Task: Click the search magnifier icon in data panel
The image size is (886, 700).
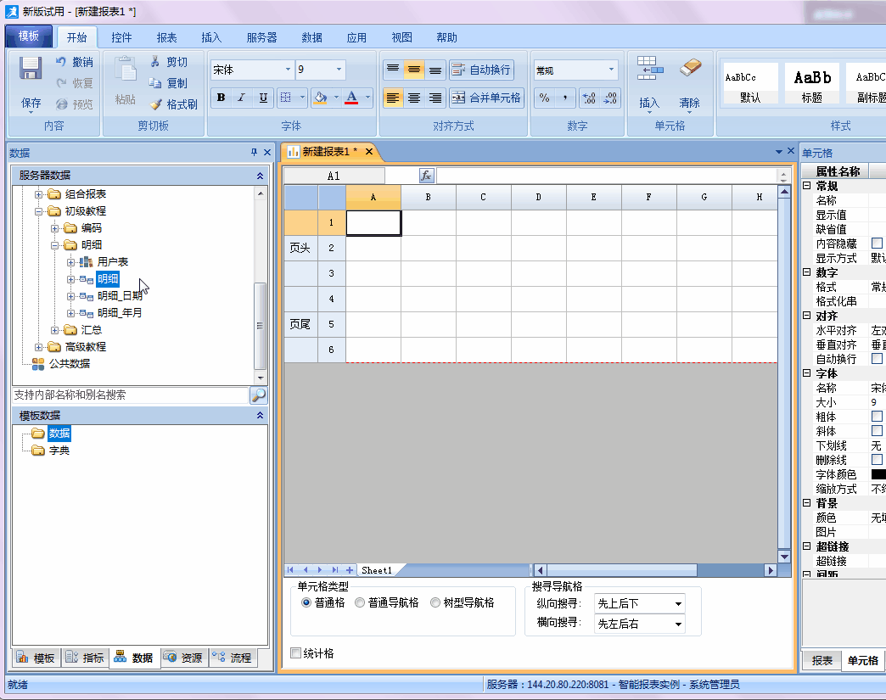Action: pos(258,395)
